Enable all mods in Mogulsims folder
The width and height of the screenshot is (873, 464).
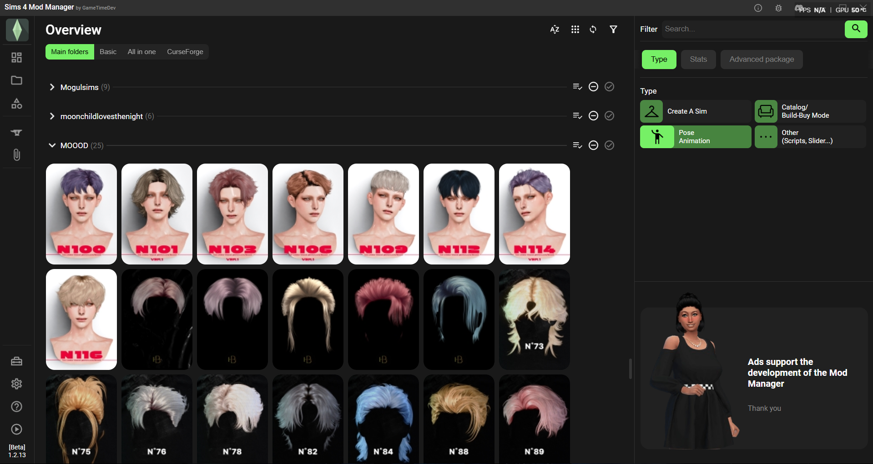click(x=610, y=87)
